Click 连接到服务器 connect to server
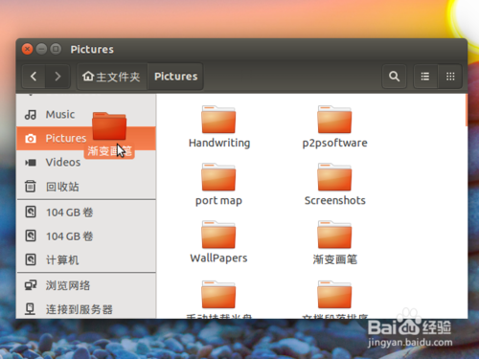479x359 pixels. tap(86, 309)
